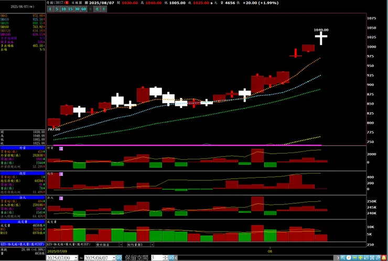Click the fullscreen frame icon in bottom toolbar
The image size is (388, 261).
[372, 258]
